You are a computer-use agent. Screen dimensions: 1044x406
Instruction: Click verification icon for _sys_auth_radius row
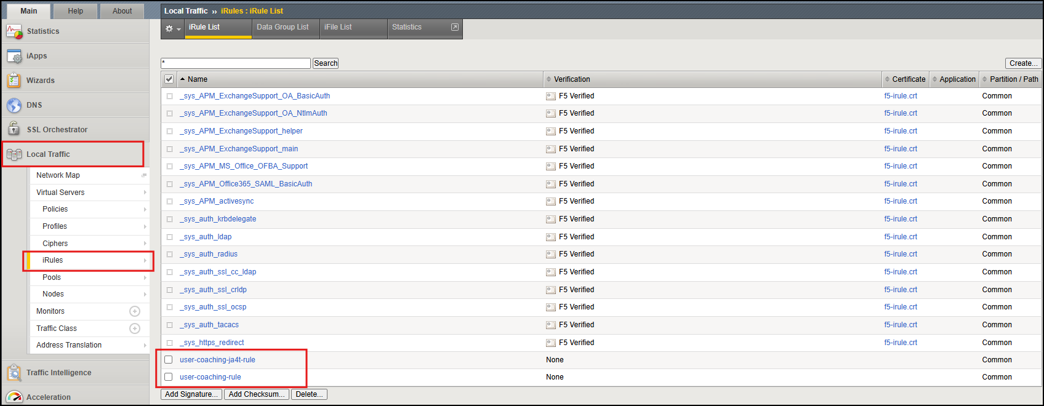(551, 254)
